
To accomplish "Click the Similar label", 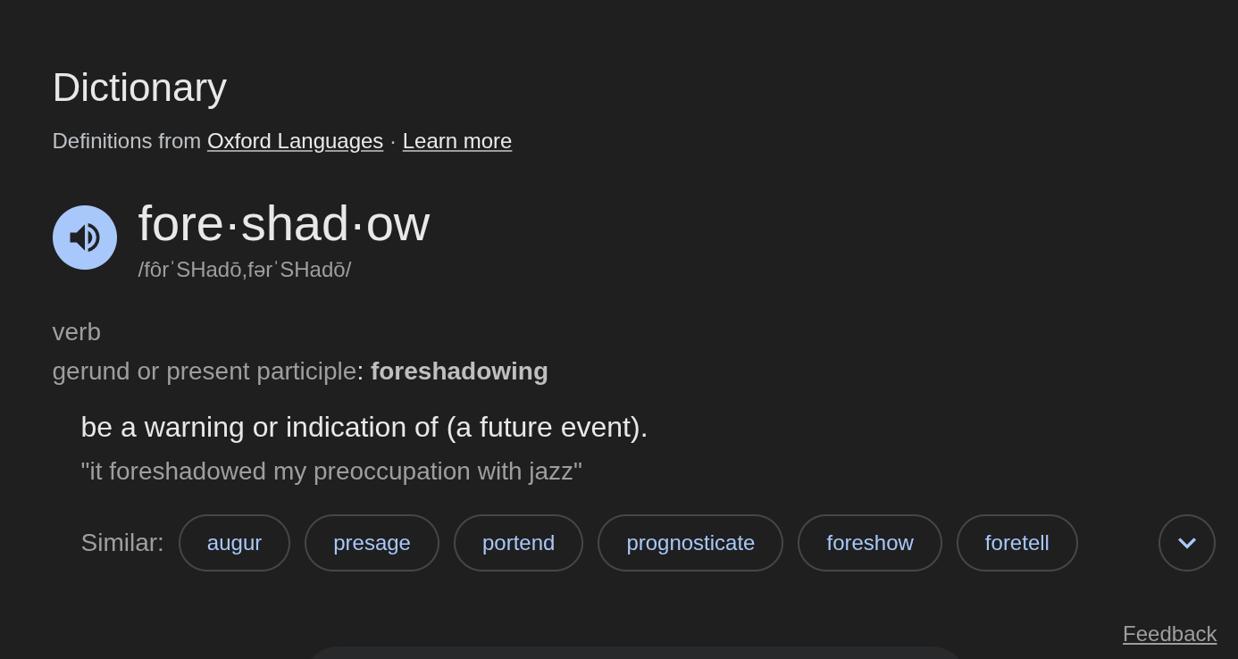I will coord(122,543).
